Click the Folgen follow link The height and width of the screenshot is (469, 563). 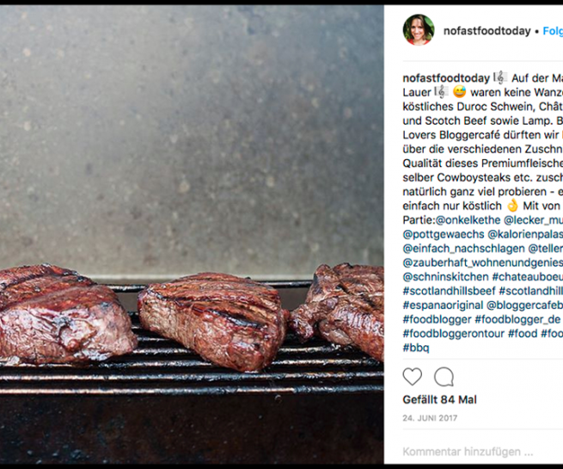pyautogui.click(x=552, y=31)
